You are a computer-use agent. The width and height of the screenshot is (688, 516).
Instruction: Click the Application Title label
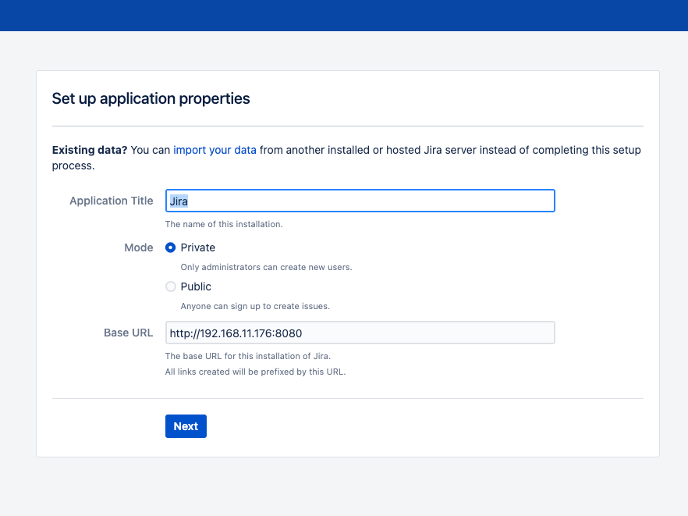tap(112, 201)
